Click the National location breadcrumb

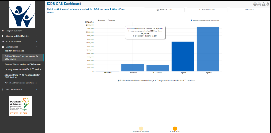tap(51, 12)
